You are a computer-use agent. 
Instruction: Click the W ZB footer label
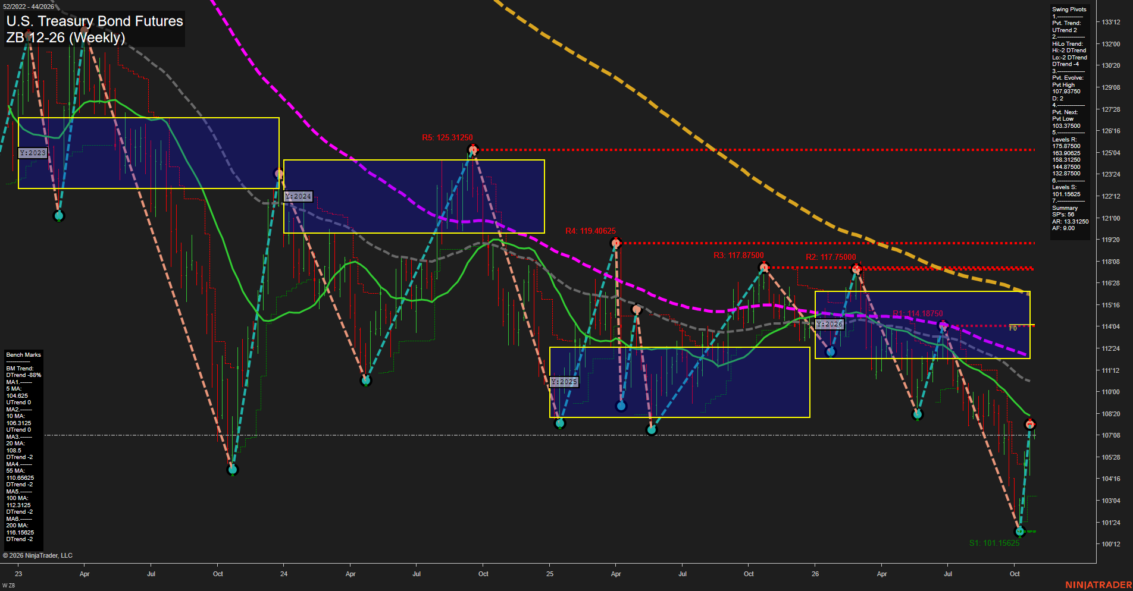[9, 586]
